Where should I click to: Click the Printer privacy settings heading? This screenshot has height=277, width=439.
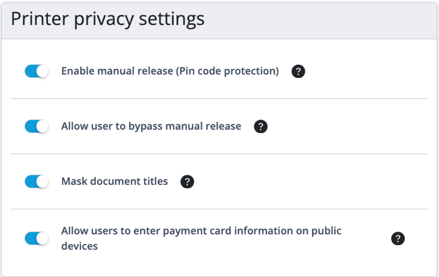point(108,19)
